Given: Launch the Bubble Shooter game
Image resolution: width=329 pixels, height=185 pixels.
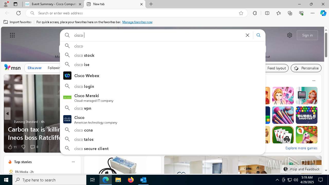Looking at the screenshot, I should (307, 115).
